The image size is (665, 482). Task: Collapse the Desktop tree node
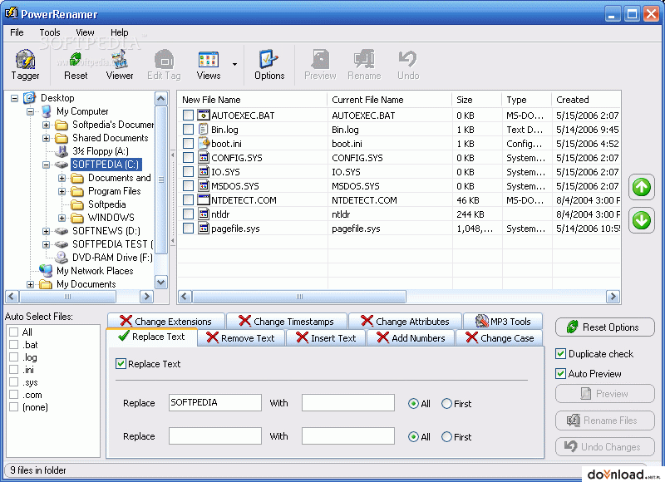[14, 98]
